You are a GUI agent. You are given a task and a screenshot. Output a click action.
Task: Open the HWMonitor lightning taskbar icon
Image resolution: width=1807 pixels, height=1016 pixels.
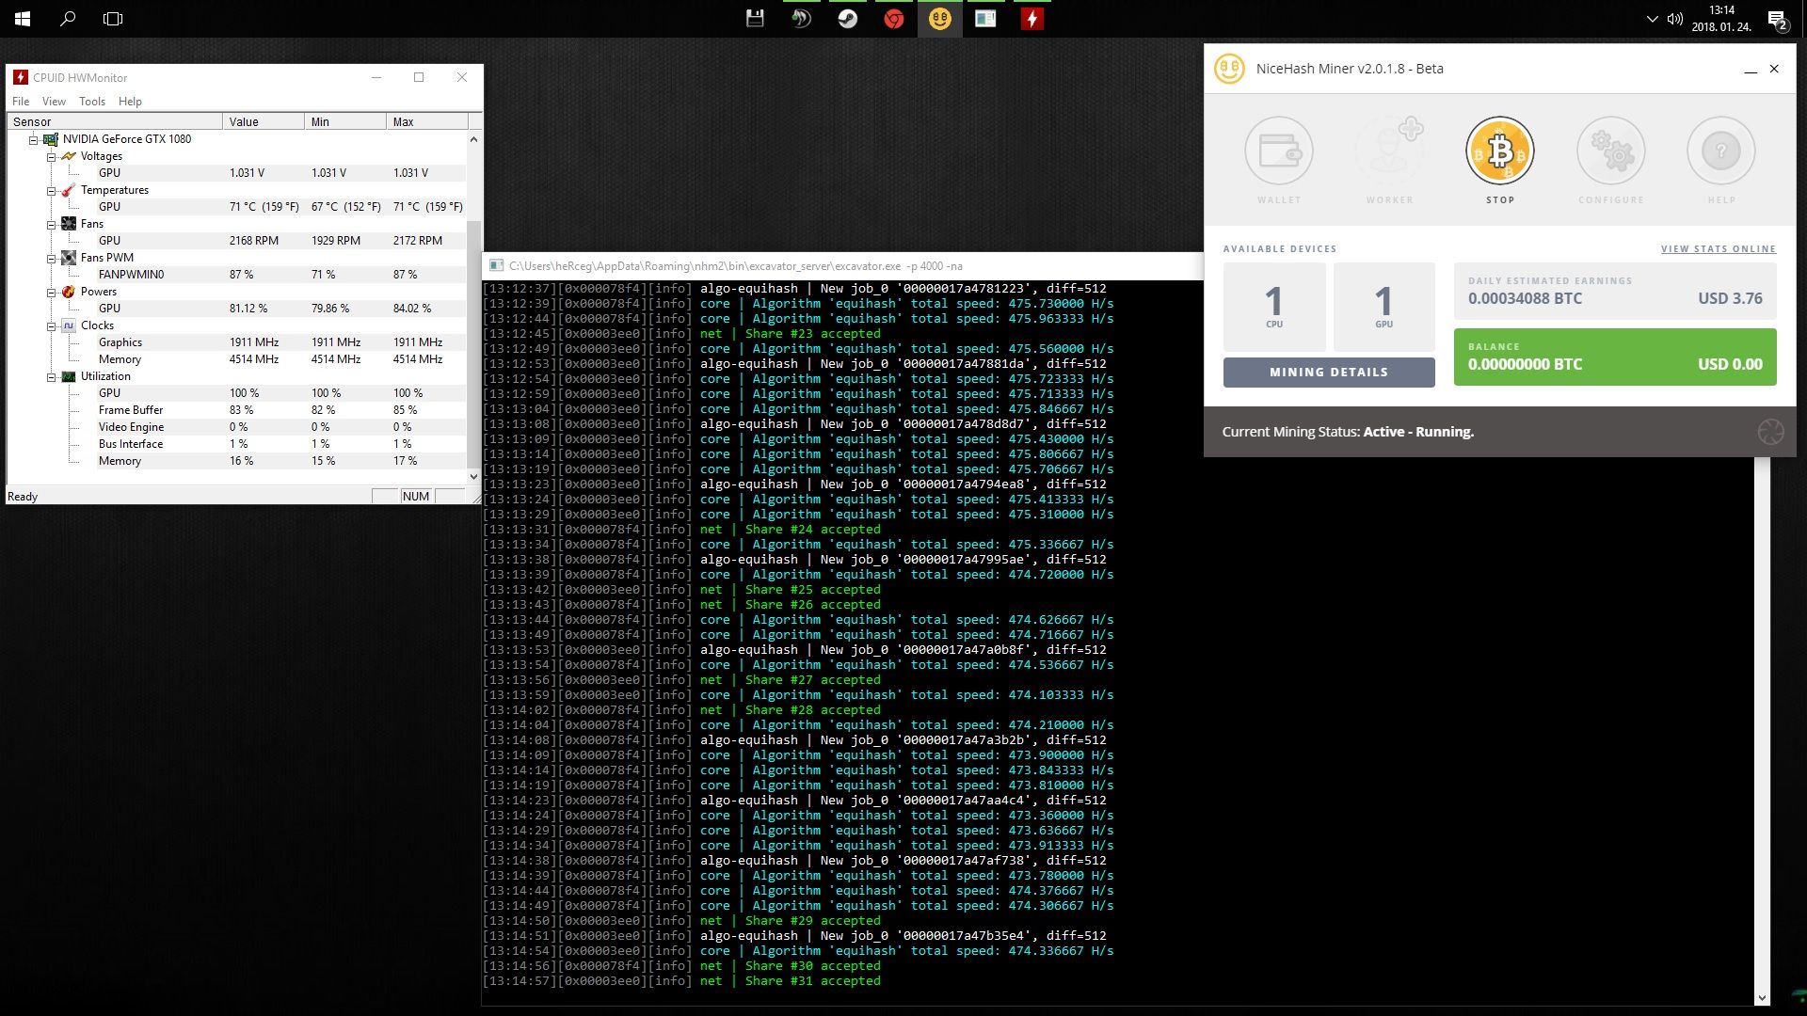pos(1031,19)
